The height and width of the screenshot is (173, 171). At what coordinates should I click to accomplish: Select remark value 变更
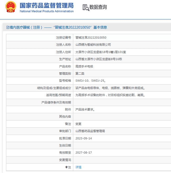(x=79, y=124)
